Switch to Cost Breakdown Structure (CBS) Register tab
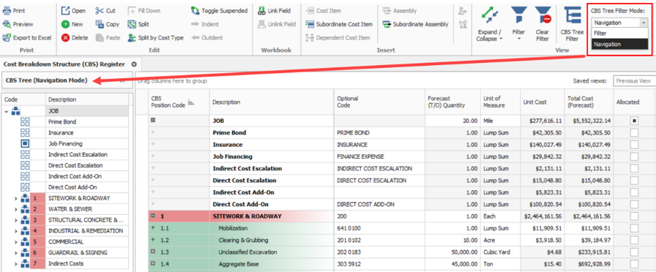 pyautogui.click(x=64, y=64)
